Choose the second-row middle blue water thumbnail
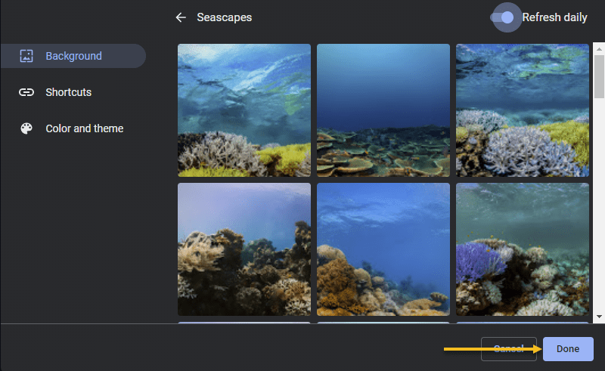The width and height of the screenshot is (605, 371). pos(383,249)
